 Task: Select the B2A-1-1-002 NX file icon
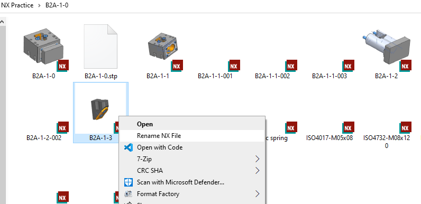pos(290,66)
